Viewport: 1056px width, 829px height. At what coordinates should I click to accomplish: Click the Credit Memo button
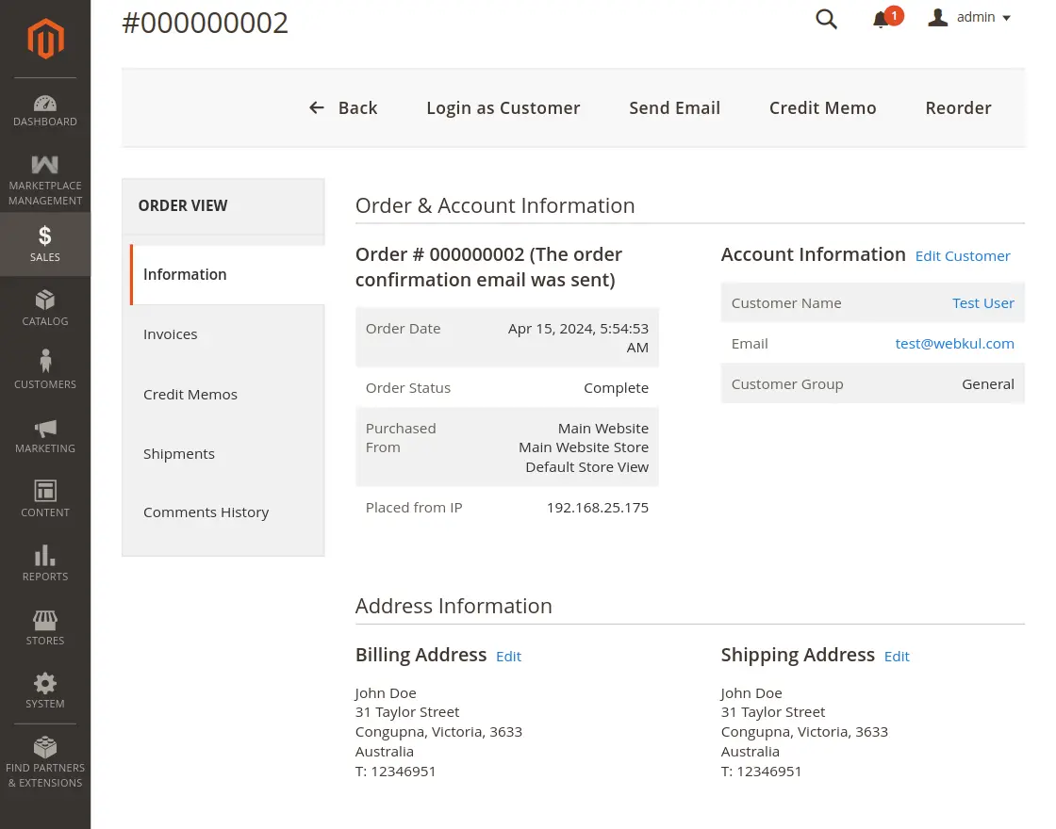[x=822, y=107]
